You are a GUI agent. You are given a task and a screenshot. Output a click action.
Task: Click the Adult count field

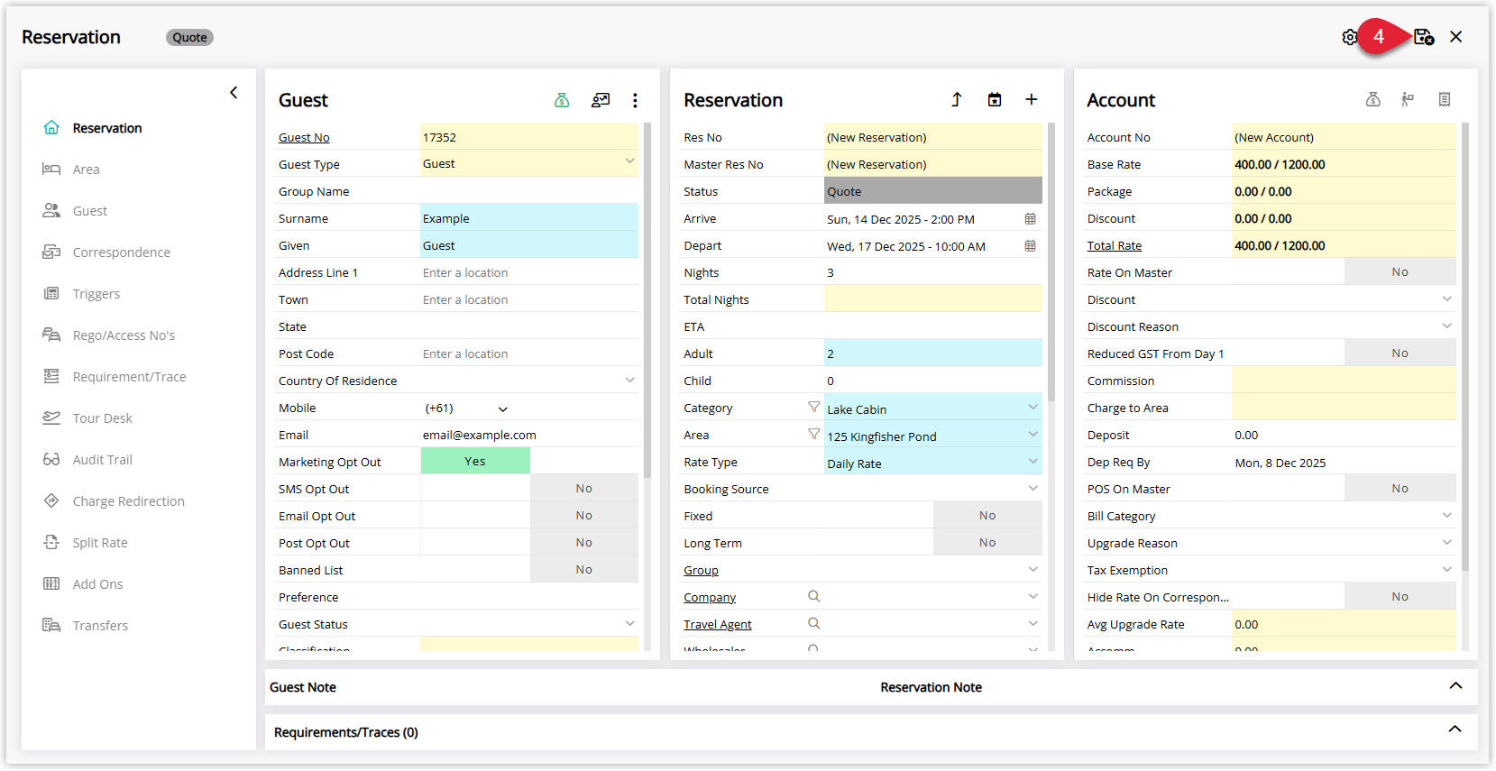[933, 353]
